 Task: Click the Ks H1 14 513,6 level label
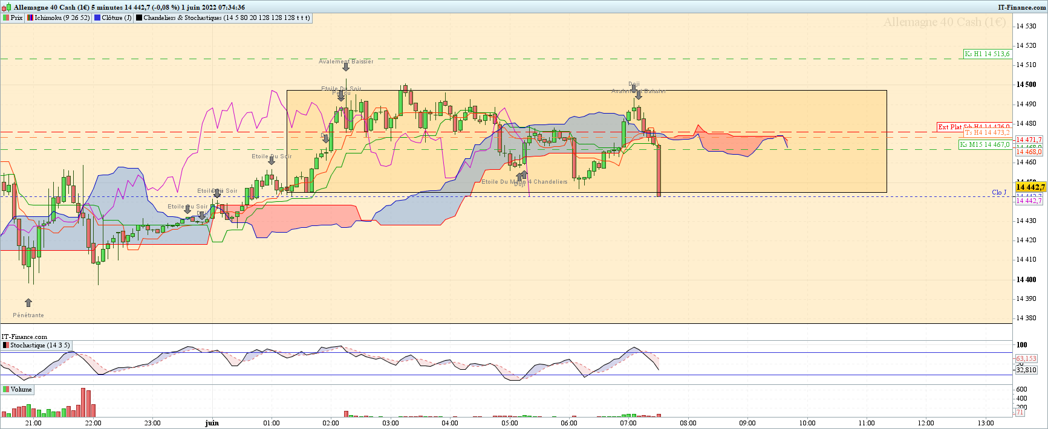pyautogui.click(x=988, y=54)
